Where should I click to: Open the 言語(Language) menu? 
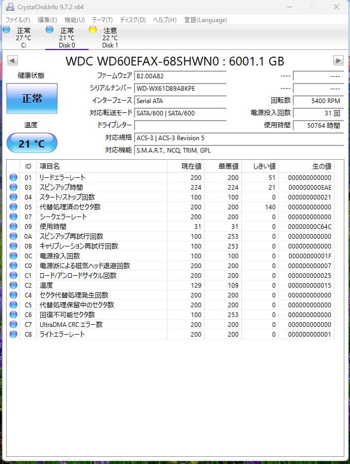pyautogui.click(x=206, y=20)
